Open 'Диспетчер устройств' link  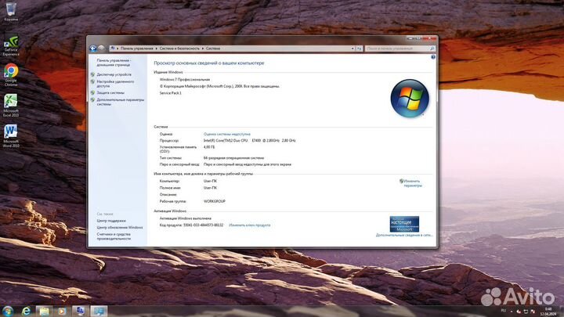[114, 74]
